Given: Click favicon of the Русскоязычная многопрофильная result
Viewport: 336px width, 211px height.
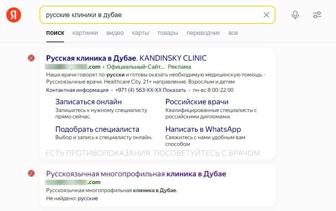Looking at the screenshot, I should pyautogui.click(x=31, y=173).
